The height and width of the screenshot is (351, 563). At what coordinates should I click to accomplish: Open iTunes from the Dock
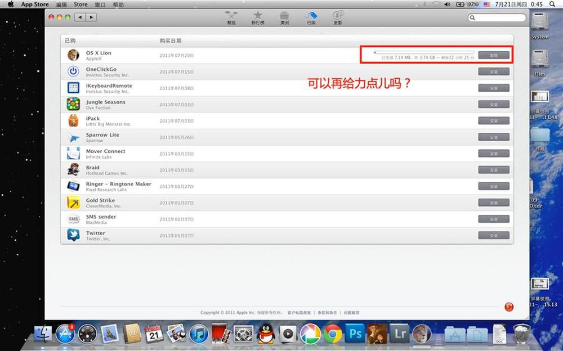(x=199, y=334)
